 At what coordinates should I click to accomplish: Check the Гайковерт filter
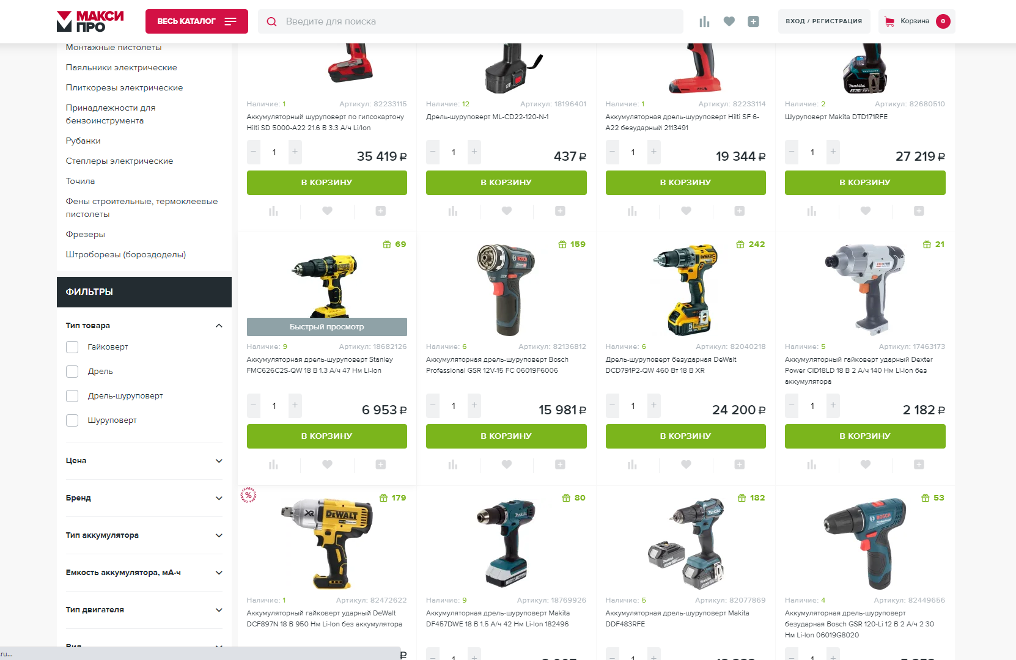(72, 347)
